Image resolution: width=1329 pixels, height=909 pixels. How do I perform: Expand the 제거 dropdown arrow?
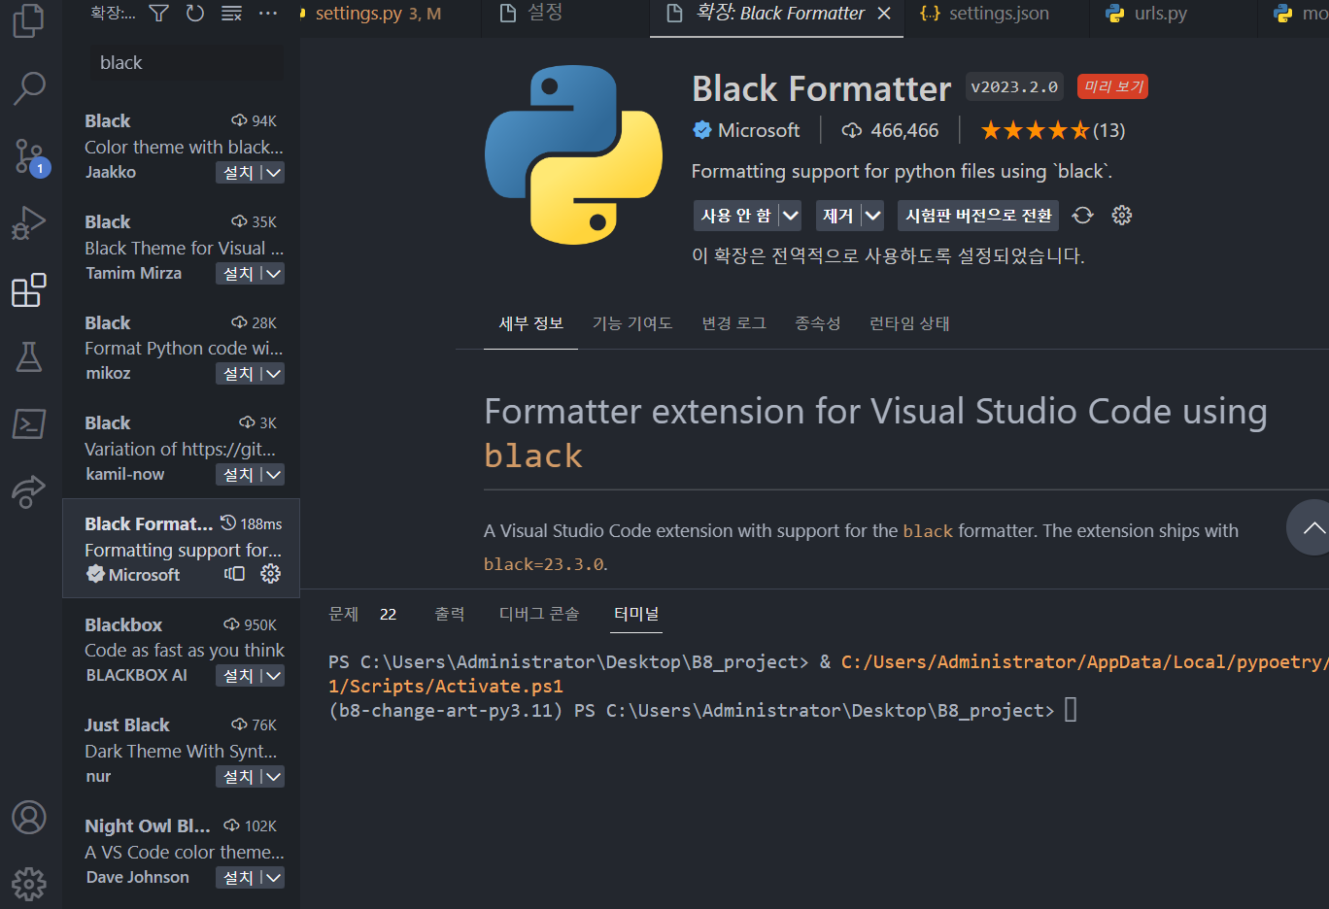(872, 216)
